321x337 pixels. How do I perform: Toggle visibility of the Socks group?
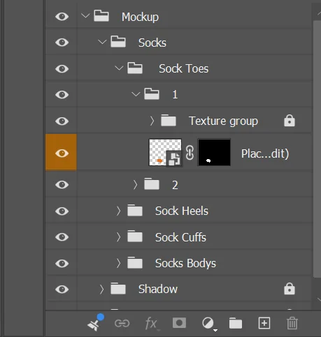point(62,43)
